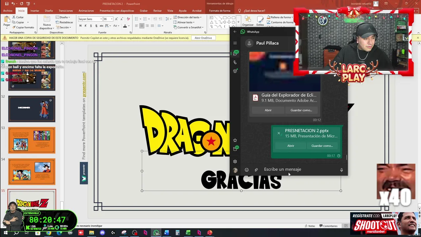
Task: Open Presentación con diapositivas tab
Action: click(x=117, y=11)
